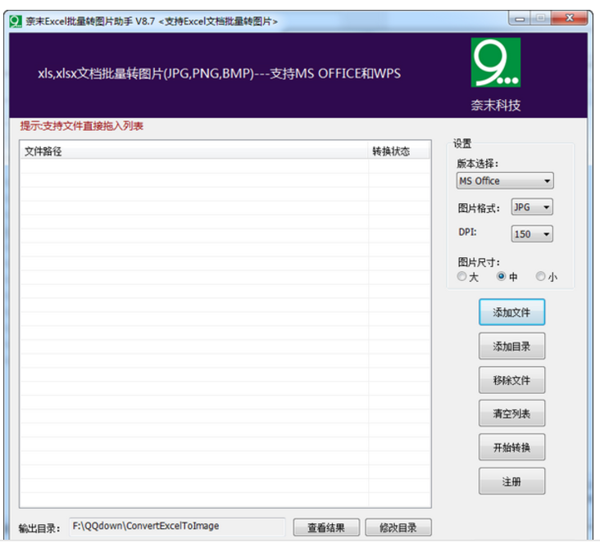Click the 修改目录 button

pyautogui.click(x=398, y=527)
